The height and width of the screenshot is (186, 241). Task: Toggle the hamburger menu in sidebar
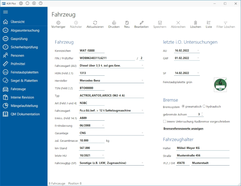[x=6, y=12]
